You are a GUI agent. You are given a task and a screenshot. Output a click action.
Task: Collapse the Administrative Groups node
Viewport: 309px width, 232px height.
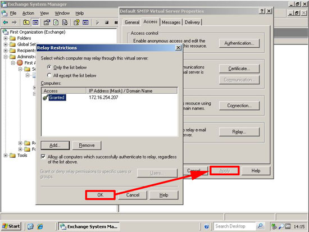coord(6,57)
